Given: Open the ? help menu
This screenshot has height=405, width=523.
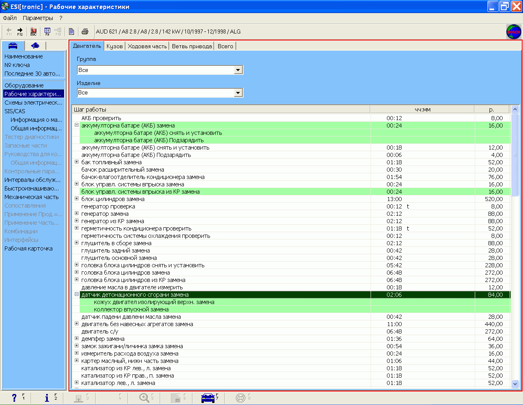Looking at the screenshot, I should pyautogui.click(x=61, y=18).
